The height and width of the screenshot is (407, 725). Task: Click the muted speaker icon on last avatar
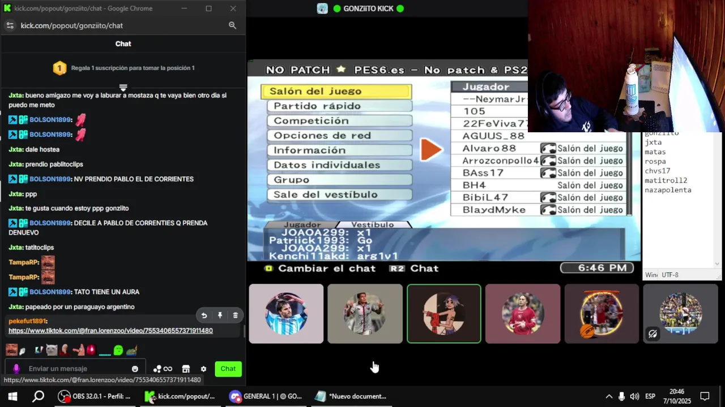(x=652, y=334)
